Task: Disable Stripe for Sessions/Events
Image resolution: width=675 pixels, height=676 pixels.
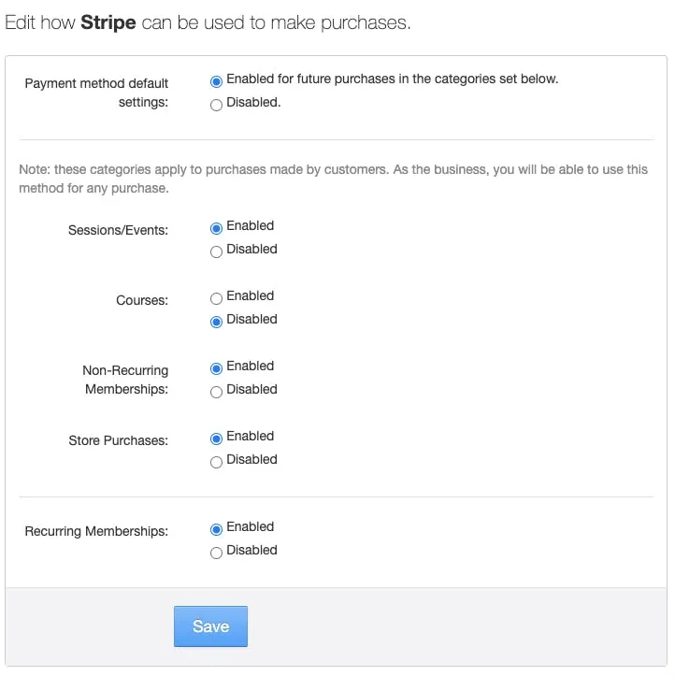Action: [216, 252]
